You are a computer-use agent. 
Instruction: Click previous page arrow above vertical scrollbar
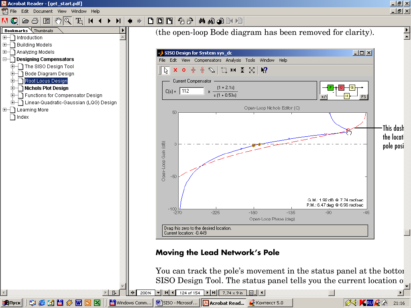tap(407, 30)
